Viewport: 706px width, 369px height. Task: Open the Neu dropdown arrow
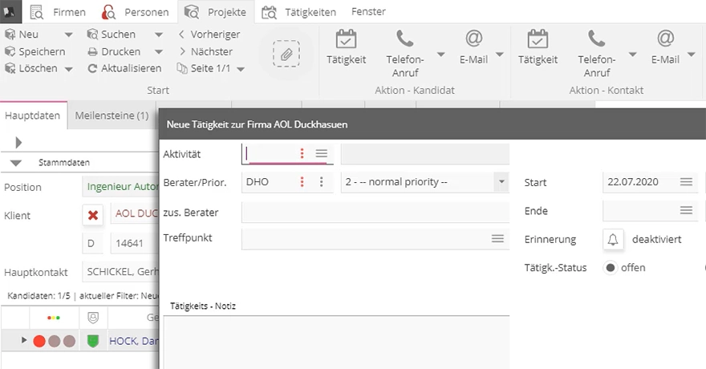pyautogui.click(x=68, y=34)
